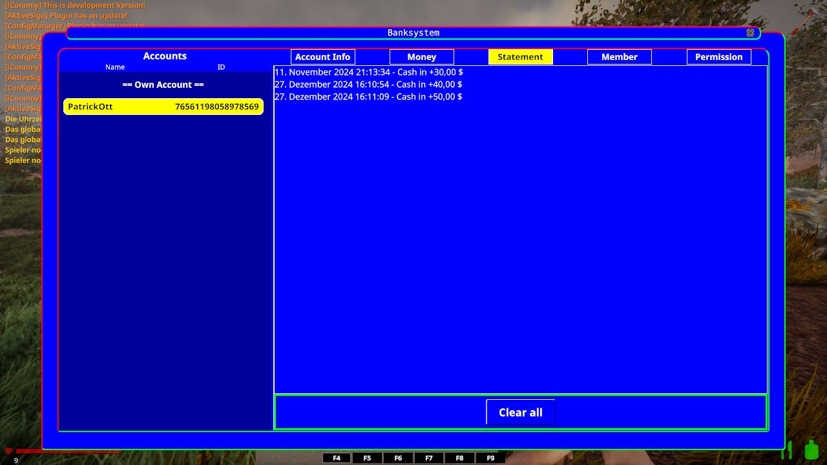Select the F6 hotkey slot

(x=398, y=458)
